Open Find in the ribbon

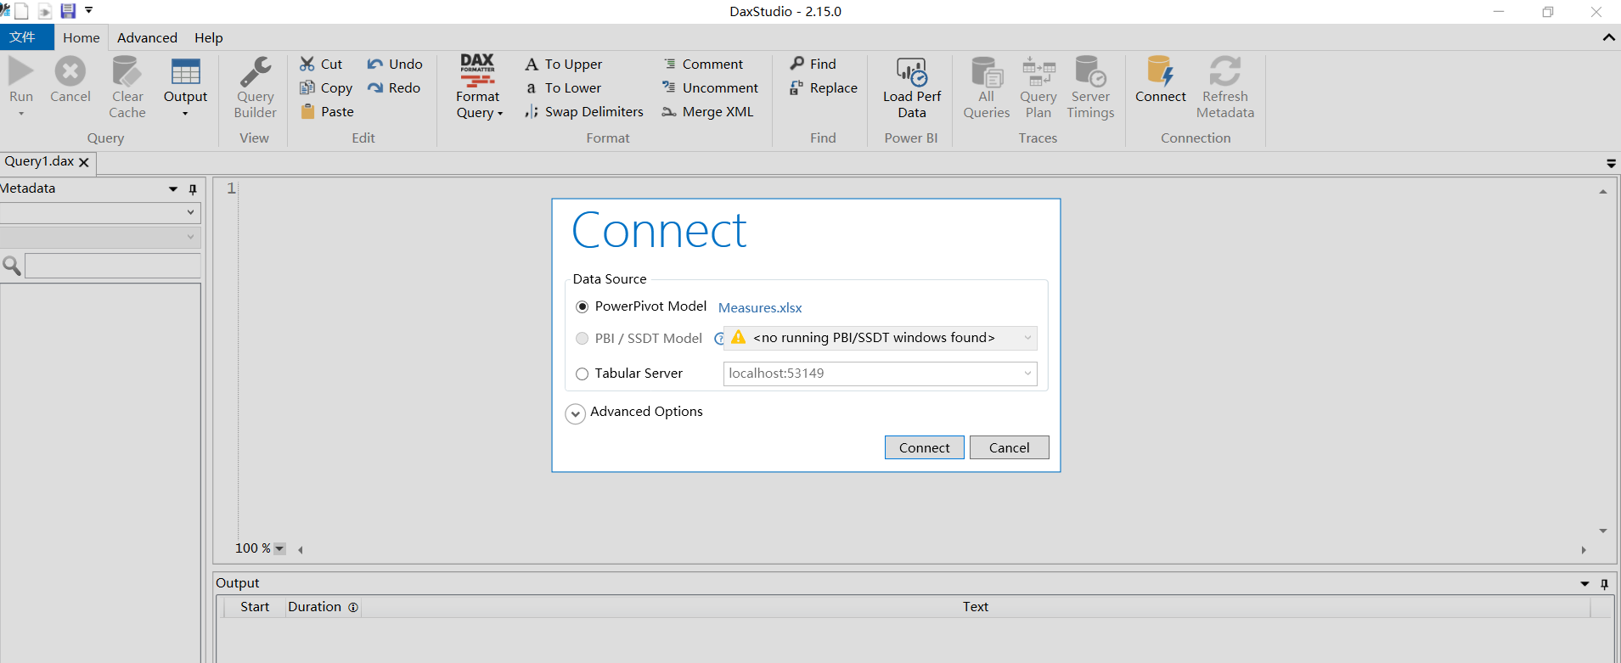click(x=813, y=64)
